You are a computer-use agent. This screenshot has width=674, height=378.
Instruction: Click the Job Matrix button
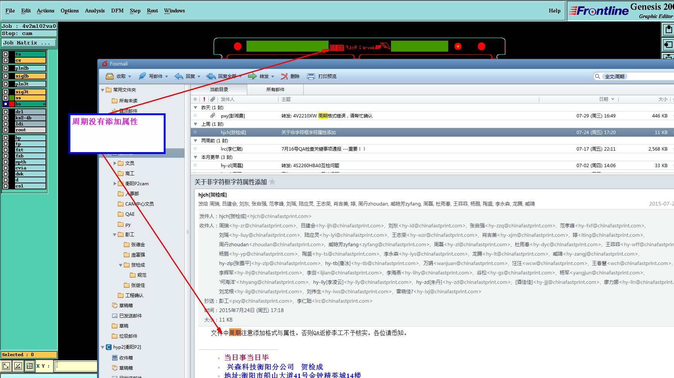[29, 43]
